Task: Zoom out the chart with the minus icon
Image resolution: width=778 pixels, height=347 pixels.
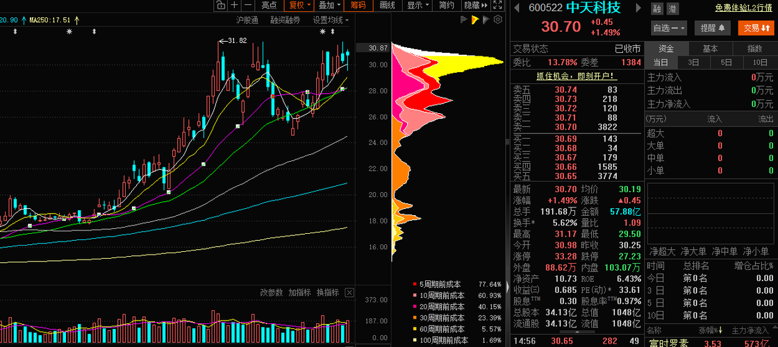Action: pos(248,5)
